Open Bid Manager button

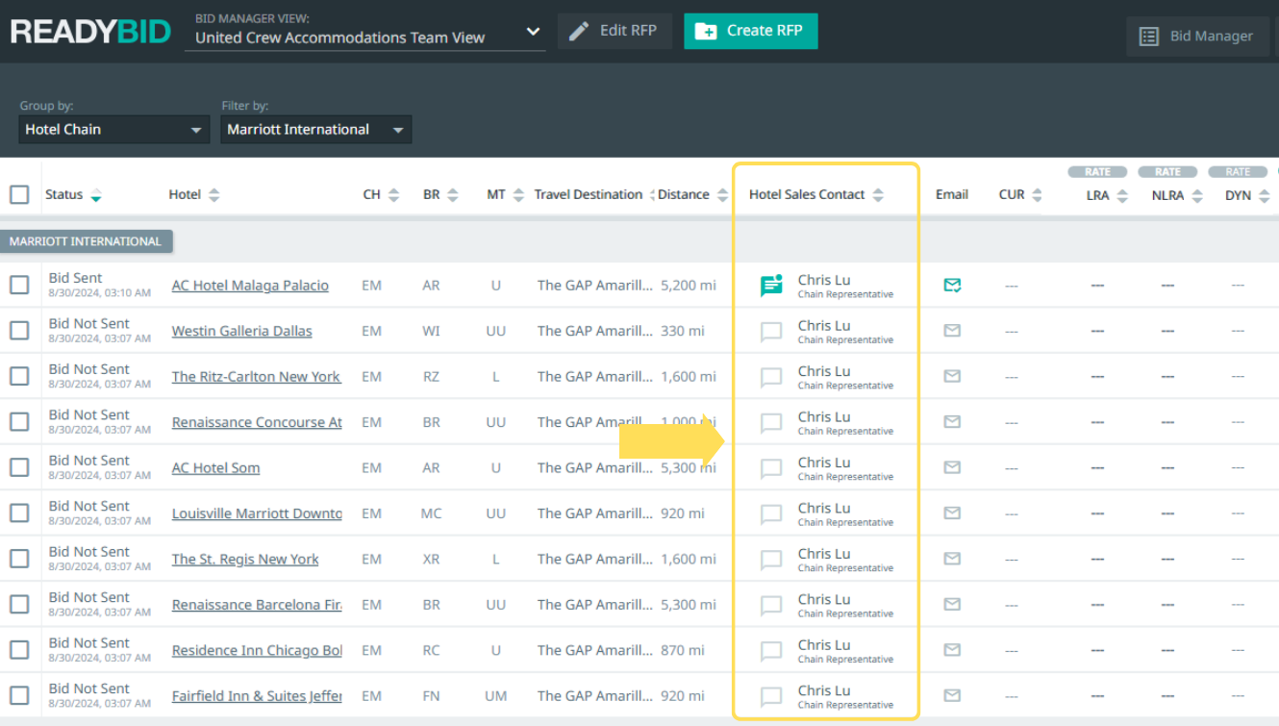click(x=1197, y=37)
